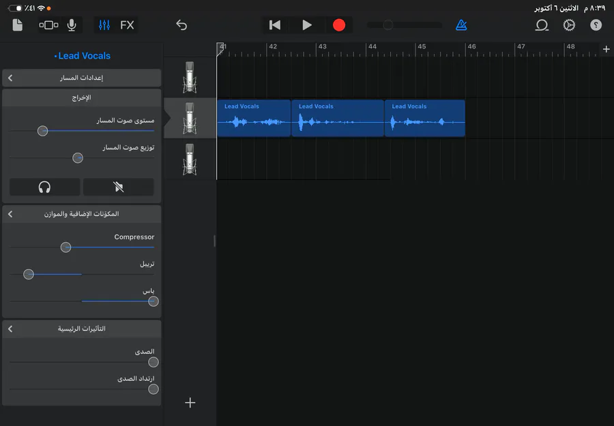The height and width of the screenshot is (426, 614).
Task: Show the help question mark tips
Action: coord(596,25)
